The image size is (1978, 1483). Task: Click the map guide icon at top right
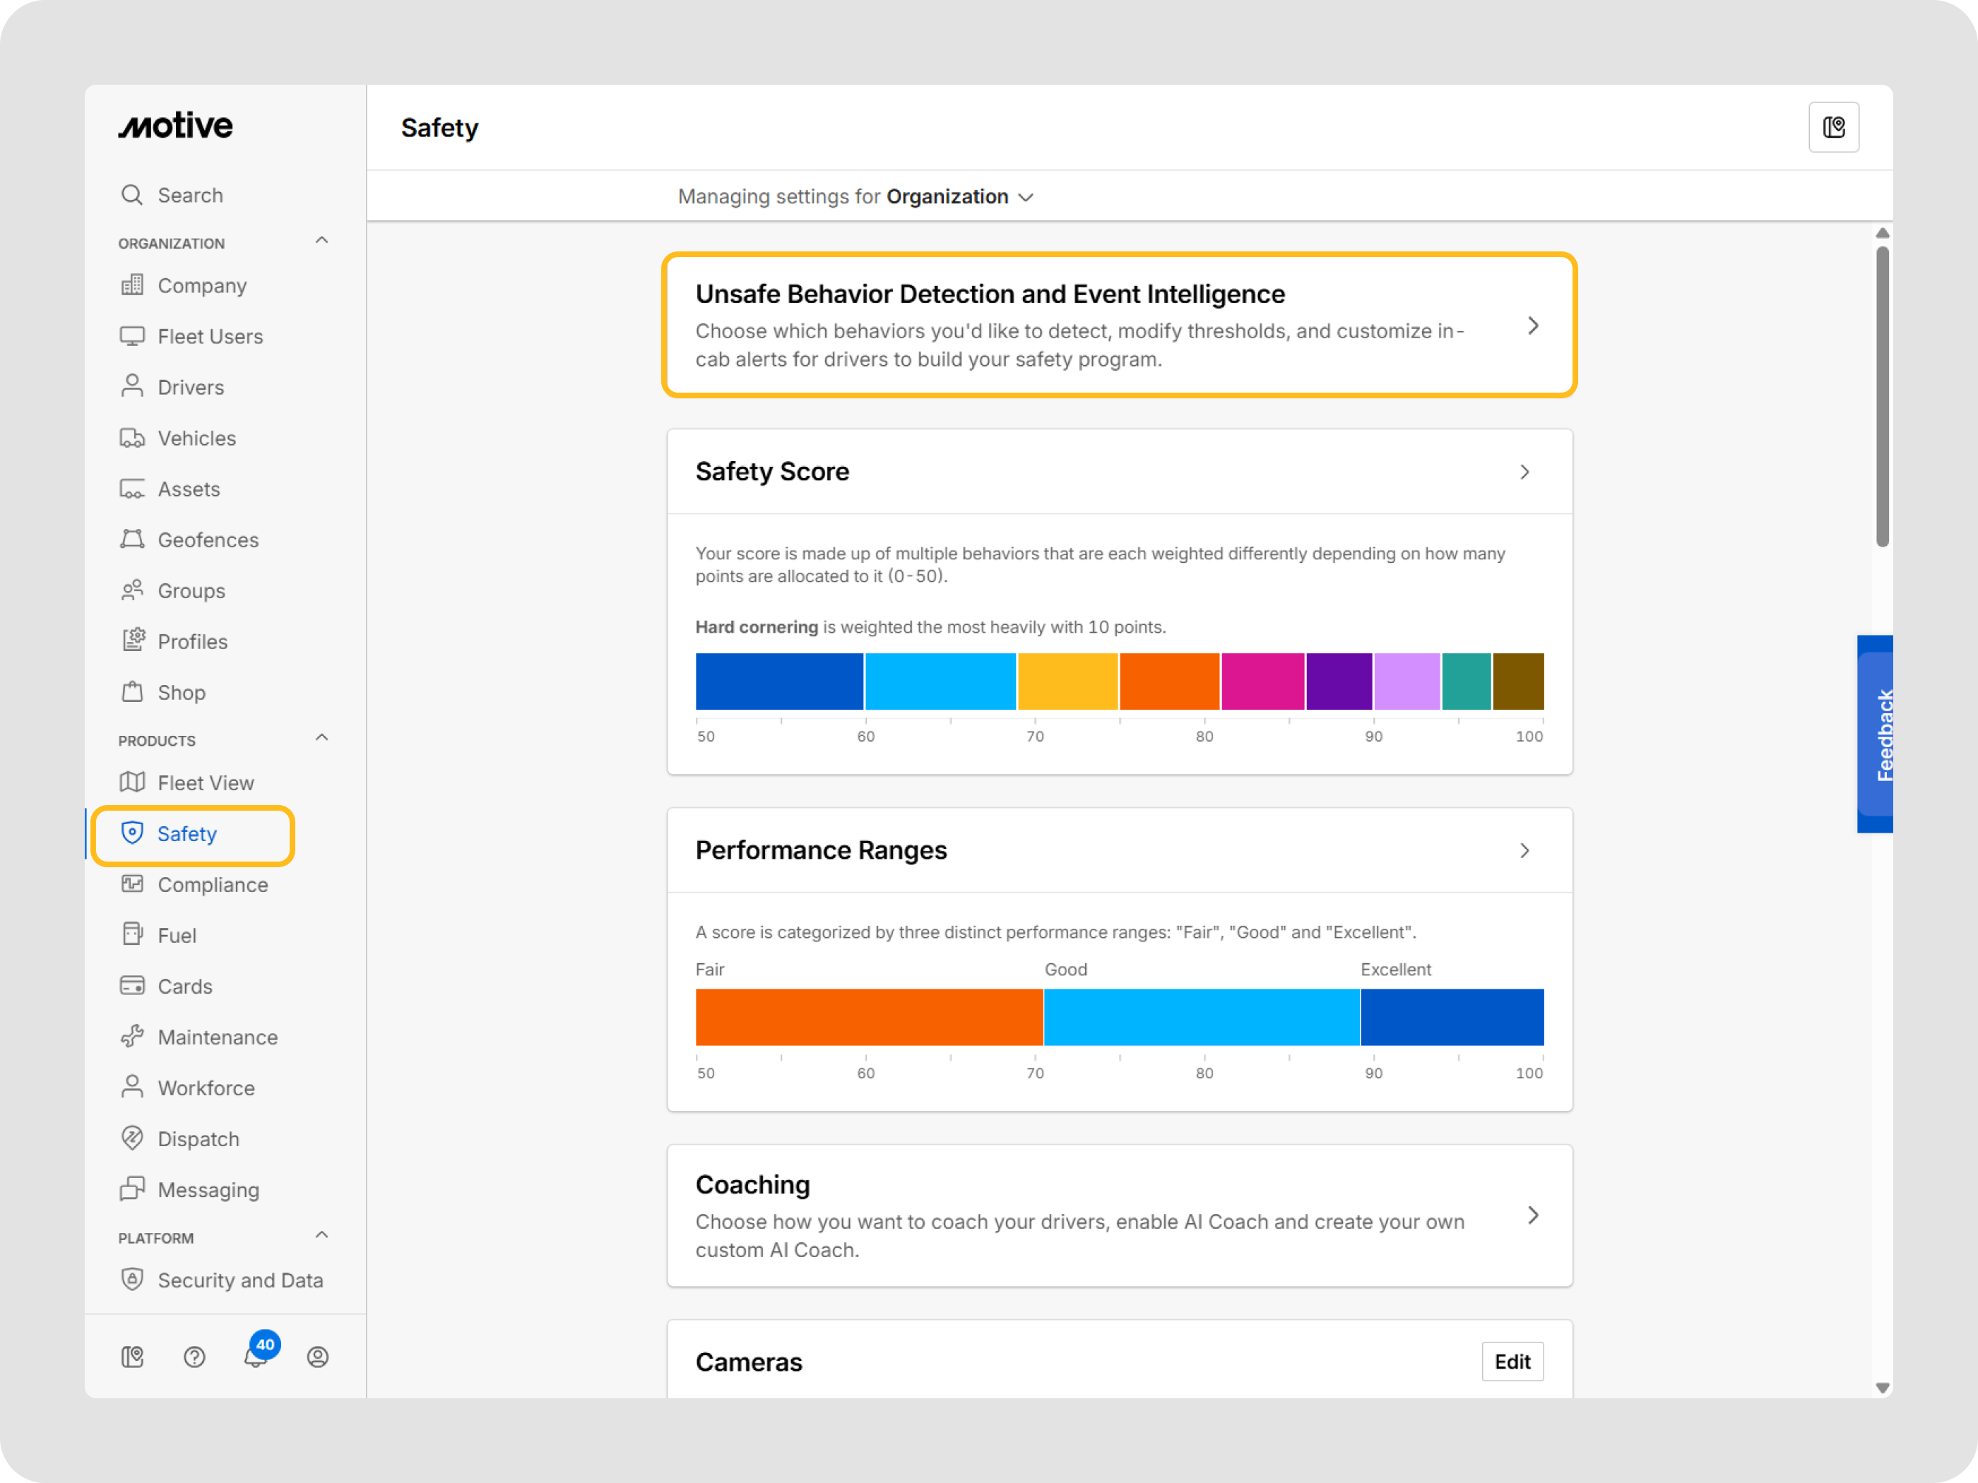1833,128
